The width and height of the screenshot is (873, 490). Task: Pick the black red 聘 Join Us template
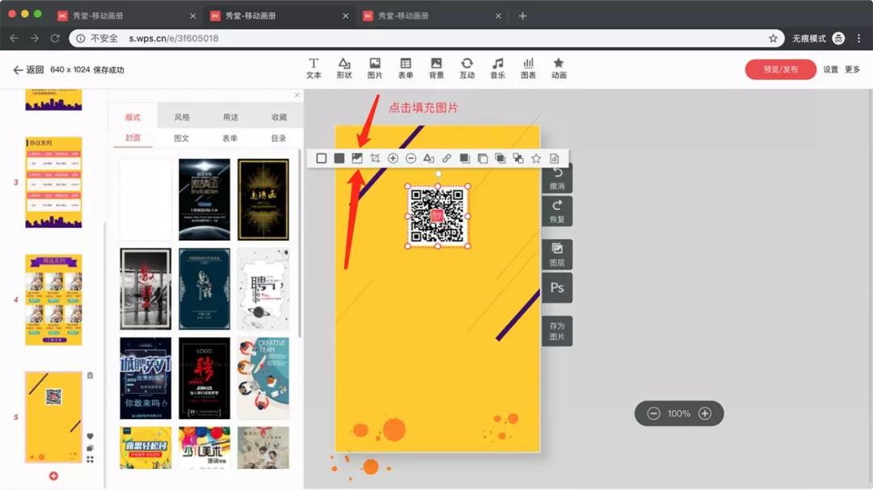pyautogui.click(x=205, y=379)
